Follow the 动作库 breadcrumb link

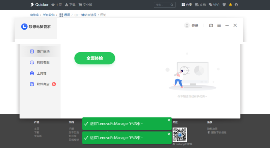click(x=34, y=15)
